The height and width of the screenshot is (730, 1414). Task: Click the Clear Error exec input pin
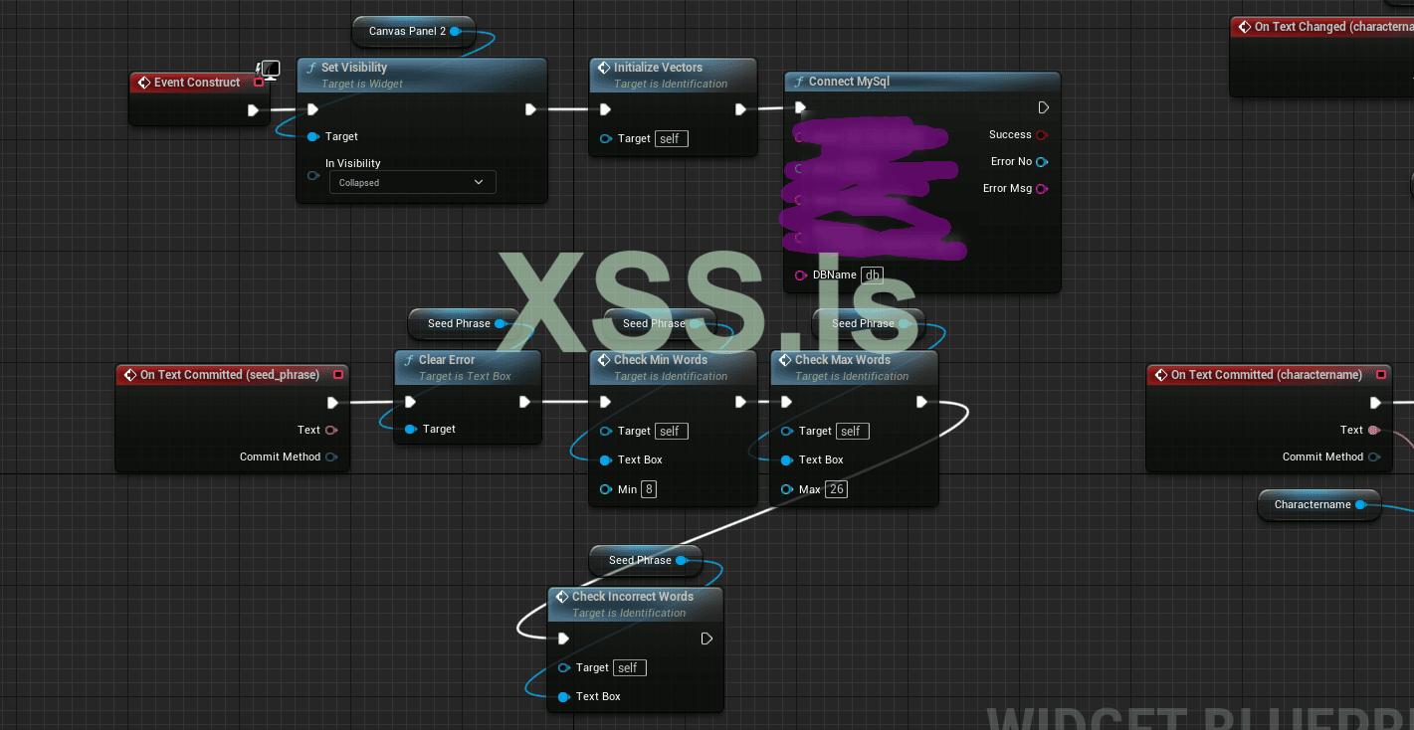coord(410,402)
